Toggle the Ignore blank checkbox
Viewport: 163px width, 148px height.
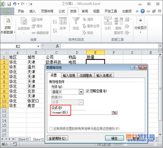pos(87,91)
